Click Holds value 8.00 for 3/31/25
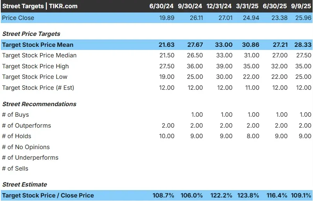This screenshot has height=201, width=313. [x=253, y=136]
